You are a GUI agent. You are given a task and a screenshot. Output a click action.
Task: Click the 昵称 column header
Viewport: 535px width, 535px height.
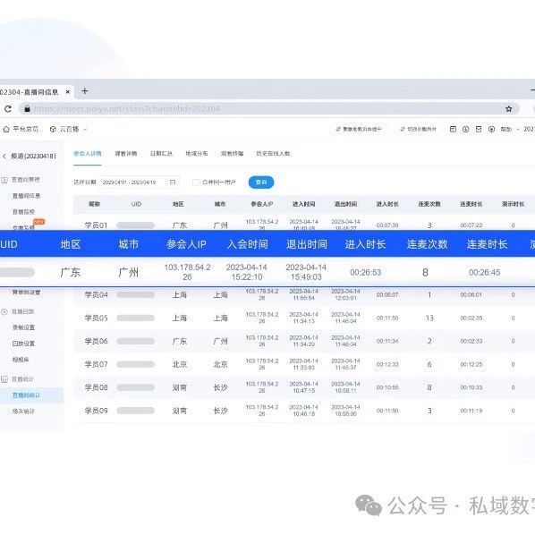(95, 204)
